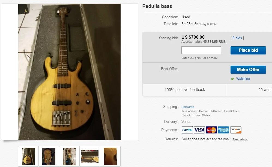Select fourth thumbnail with horizontal bass
Image resolution: width=272 pixels, height=167 pixels.
coord(90,156)
